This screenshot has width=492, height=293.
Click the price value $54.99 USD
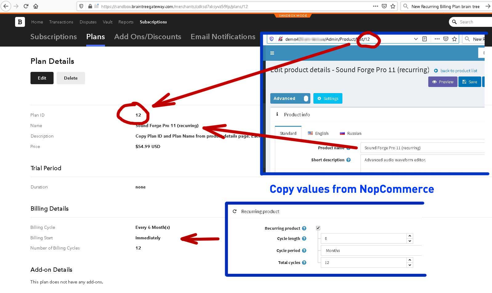148,146
